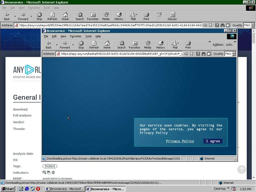The width and height of the screenshot is (256, 192).
Task: Click the taskbar clock showing 1:53 PM
Action: coord(245,189)
